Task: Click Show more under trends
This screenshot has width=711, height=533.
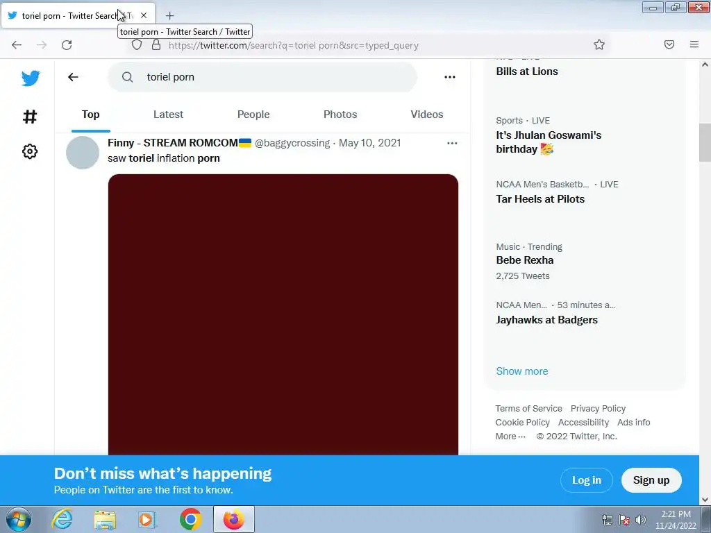Action: click(x=522, y=371)
